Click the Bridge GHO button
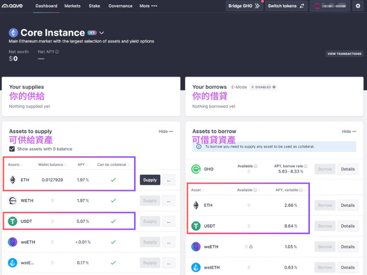This screenshot has height=275, width=367. [244, 6]
